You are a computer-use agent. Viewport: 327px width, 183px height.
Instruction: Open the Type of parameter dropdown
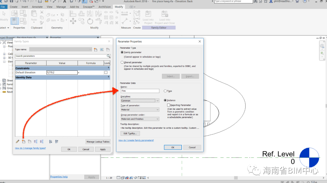[x=140, y=109]
